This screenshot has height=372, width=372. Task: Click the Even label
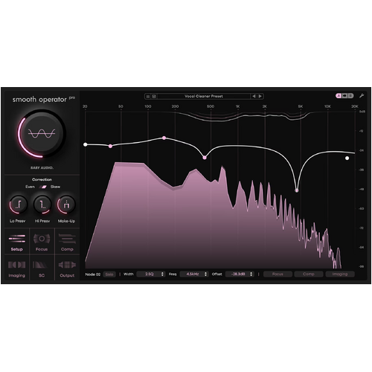(x=30, y=187)
